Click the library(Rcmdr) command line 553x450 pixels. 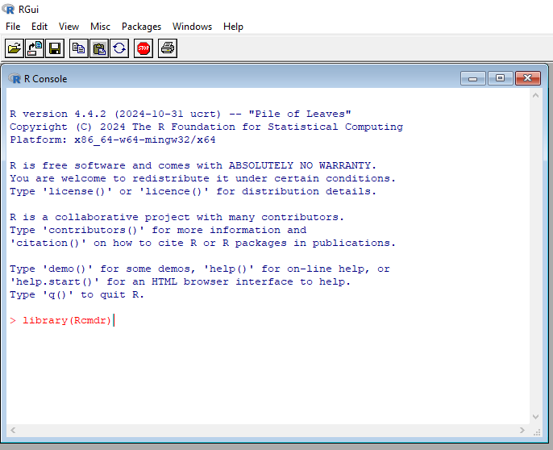coord(68,320)
